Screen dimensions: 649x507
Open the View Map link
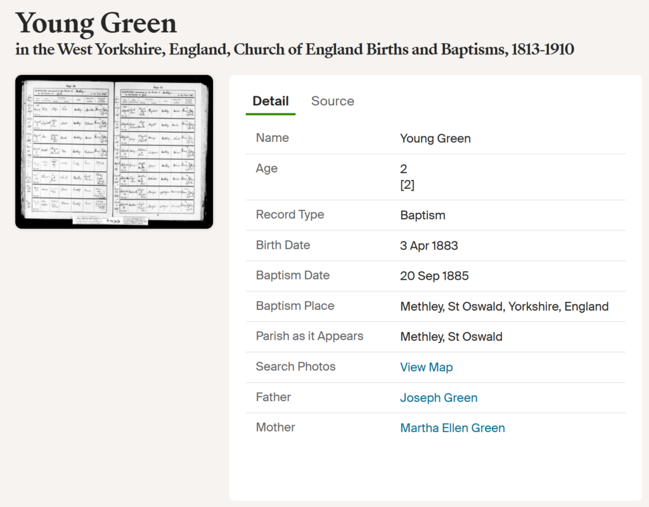coord(426,367)
